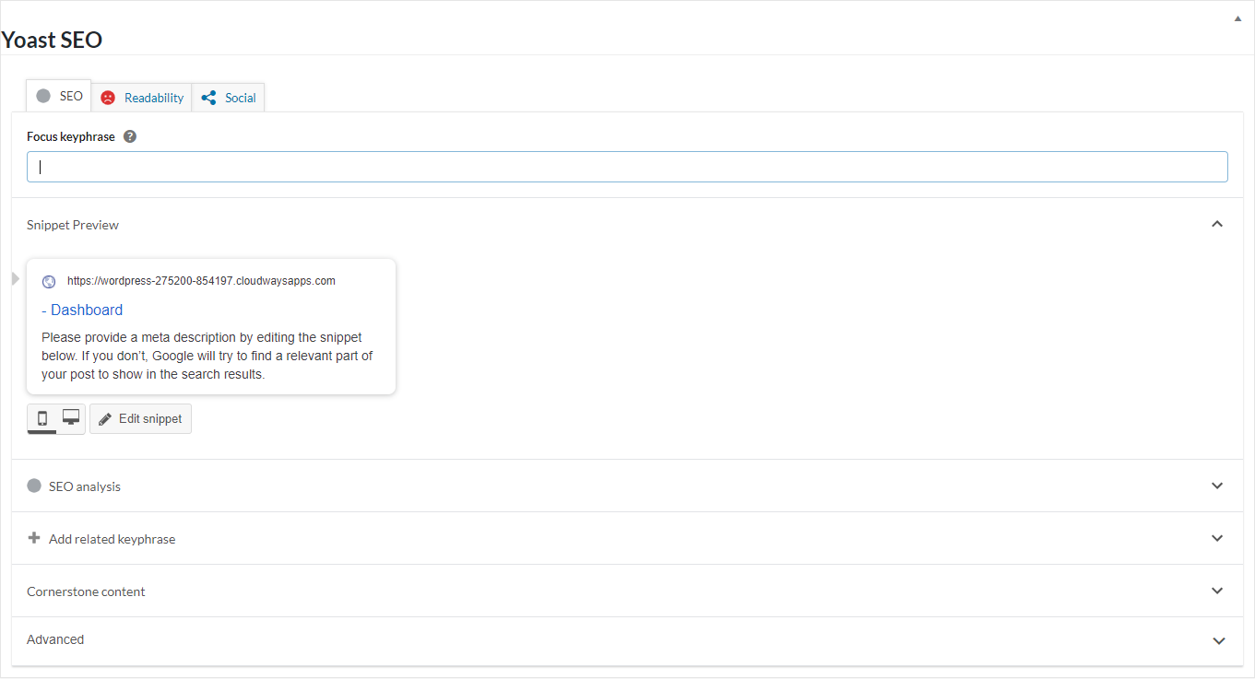Click inside the Focus keyphrase input field
This screenshot has width=1255, height=679.
pos(627,167)
